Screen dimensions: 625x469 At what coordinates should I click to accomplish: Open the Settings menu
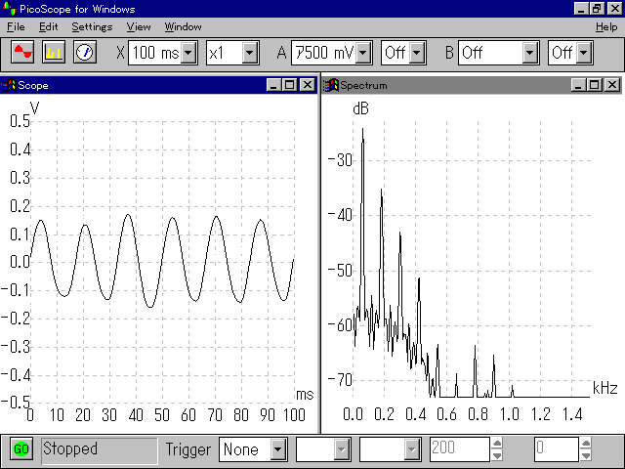pyautogui.click(x=91, y=26)
